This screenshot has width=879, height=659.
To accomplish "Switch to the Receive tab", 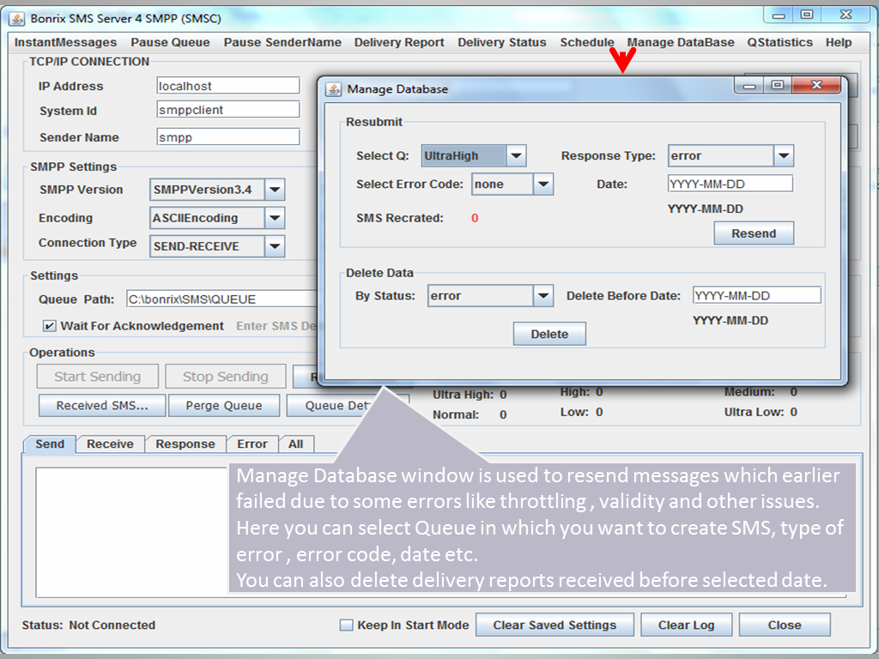I will coord(111,444).
